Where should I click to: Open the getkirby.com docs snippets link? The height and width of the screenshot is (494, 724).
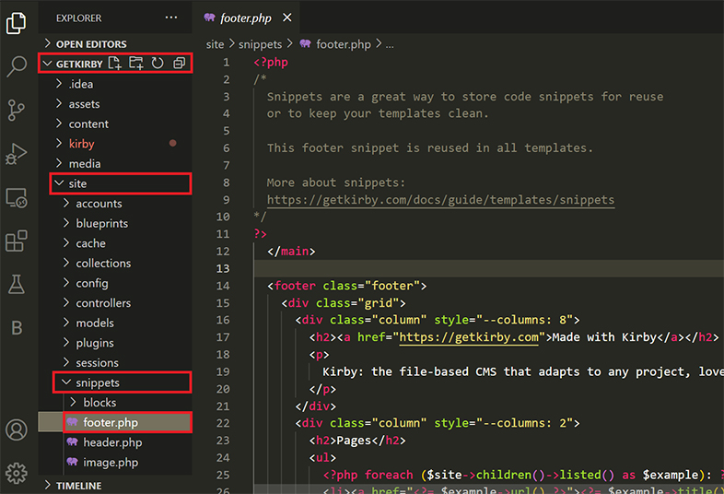pyautogui.click(x=440, y=200)
